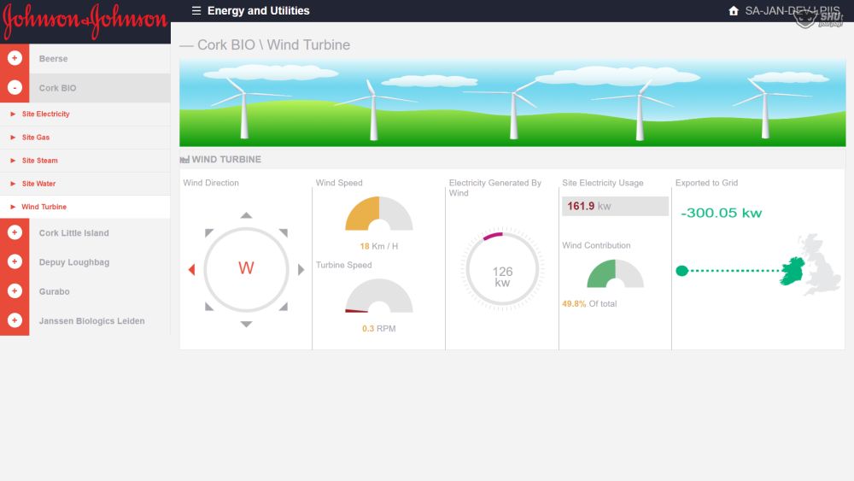Image resolution: width=854 pixels, height=481 pixels.
Task: Click the northwest arrow on compass
Action: (208, 232)
